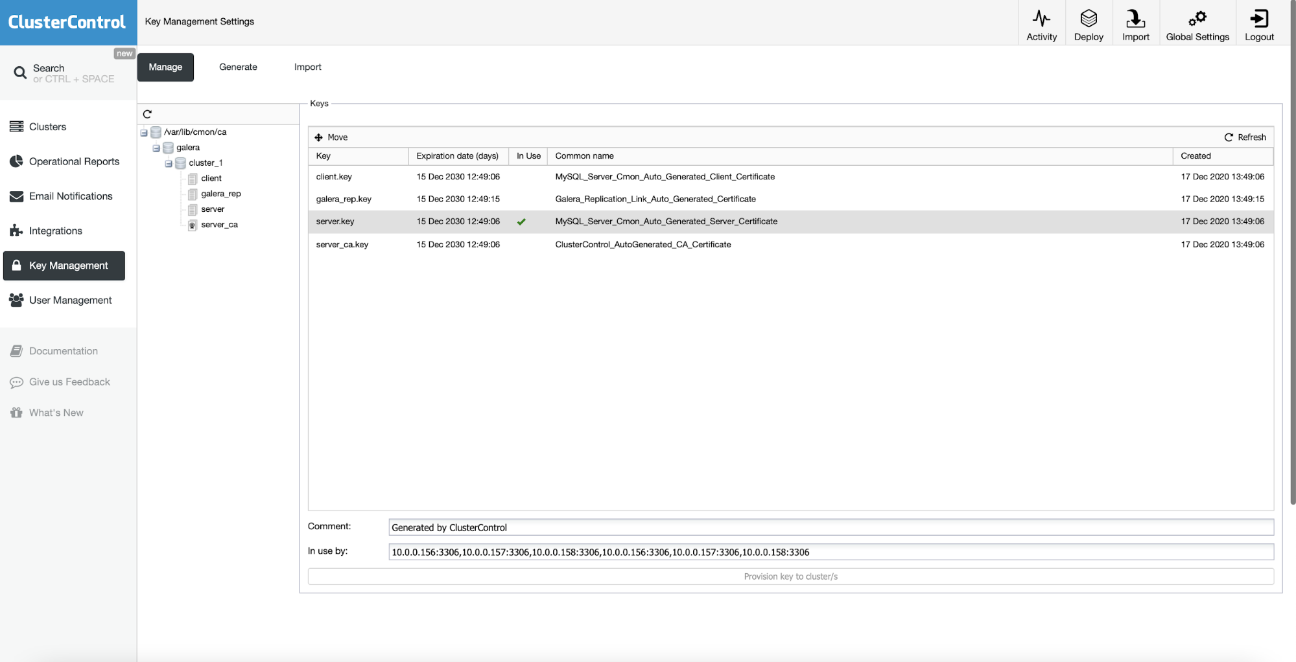Click the Documentation book icon
The width and height of the screenshot is (1296, 662).
(16, 351)
